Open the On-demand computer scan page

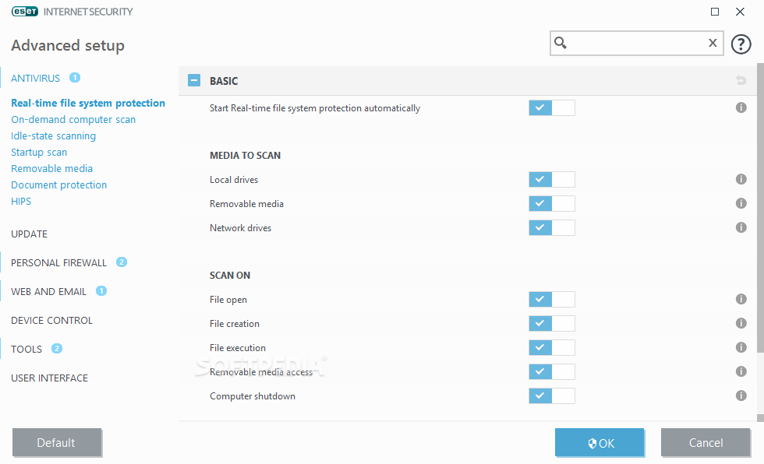73,120
